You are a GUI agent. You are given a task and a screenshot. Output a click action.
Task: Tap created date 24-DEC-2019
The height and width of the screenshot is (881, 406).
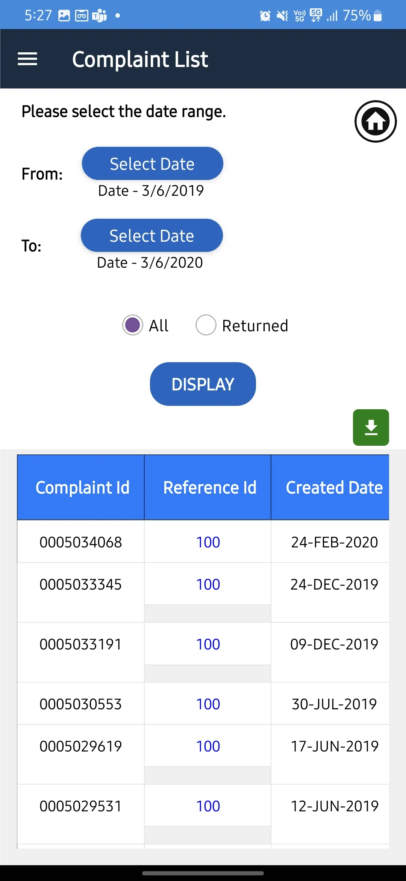334,584
